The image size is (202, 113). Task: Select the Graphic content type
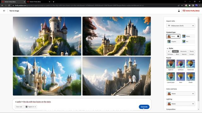click(173, 41)
